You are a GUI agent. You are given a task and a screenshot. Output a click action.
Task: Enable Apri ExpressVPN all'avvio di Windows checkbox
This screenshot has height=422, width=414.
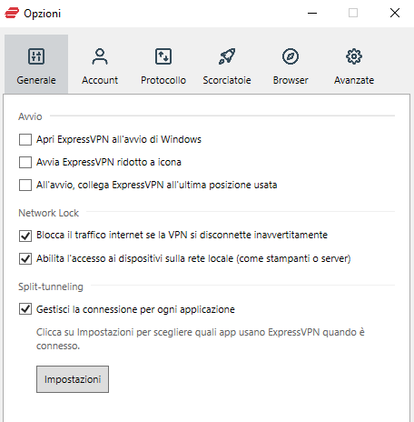25,140
